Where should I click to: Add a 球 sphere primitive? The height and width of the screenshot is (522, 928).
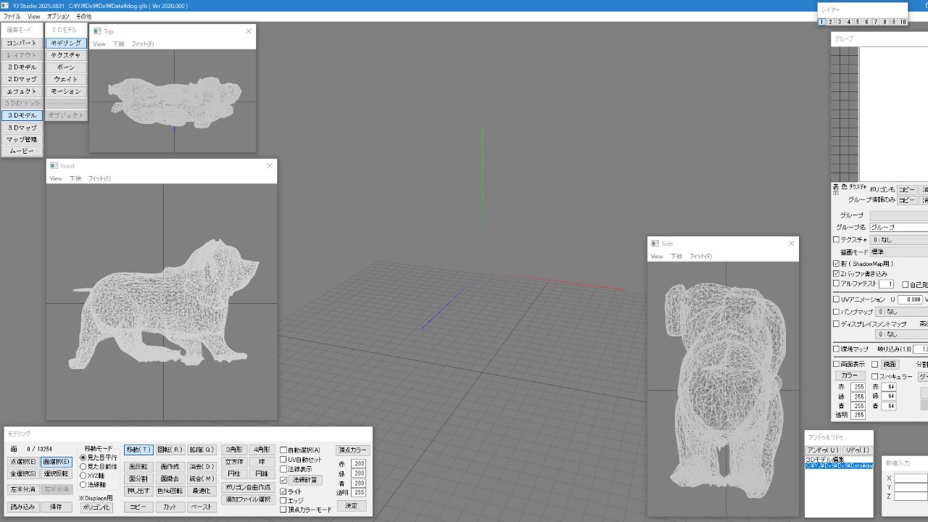tap(262, 462)
